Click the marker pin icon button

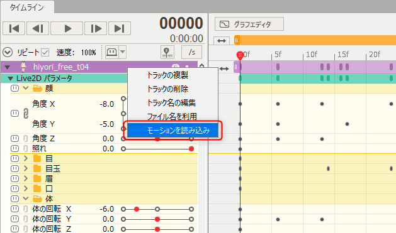click(167, 52)
